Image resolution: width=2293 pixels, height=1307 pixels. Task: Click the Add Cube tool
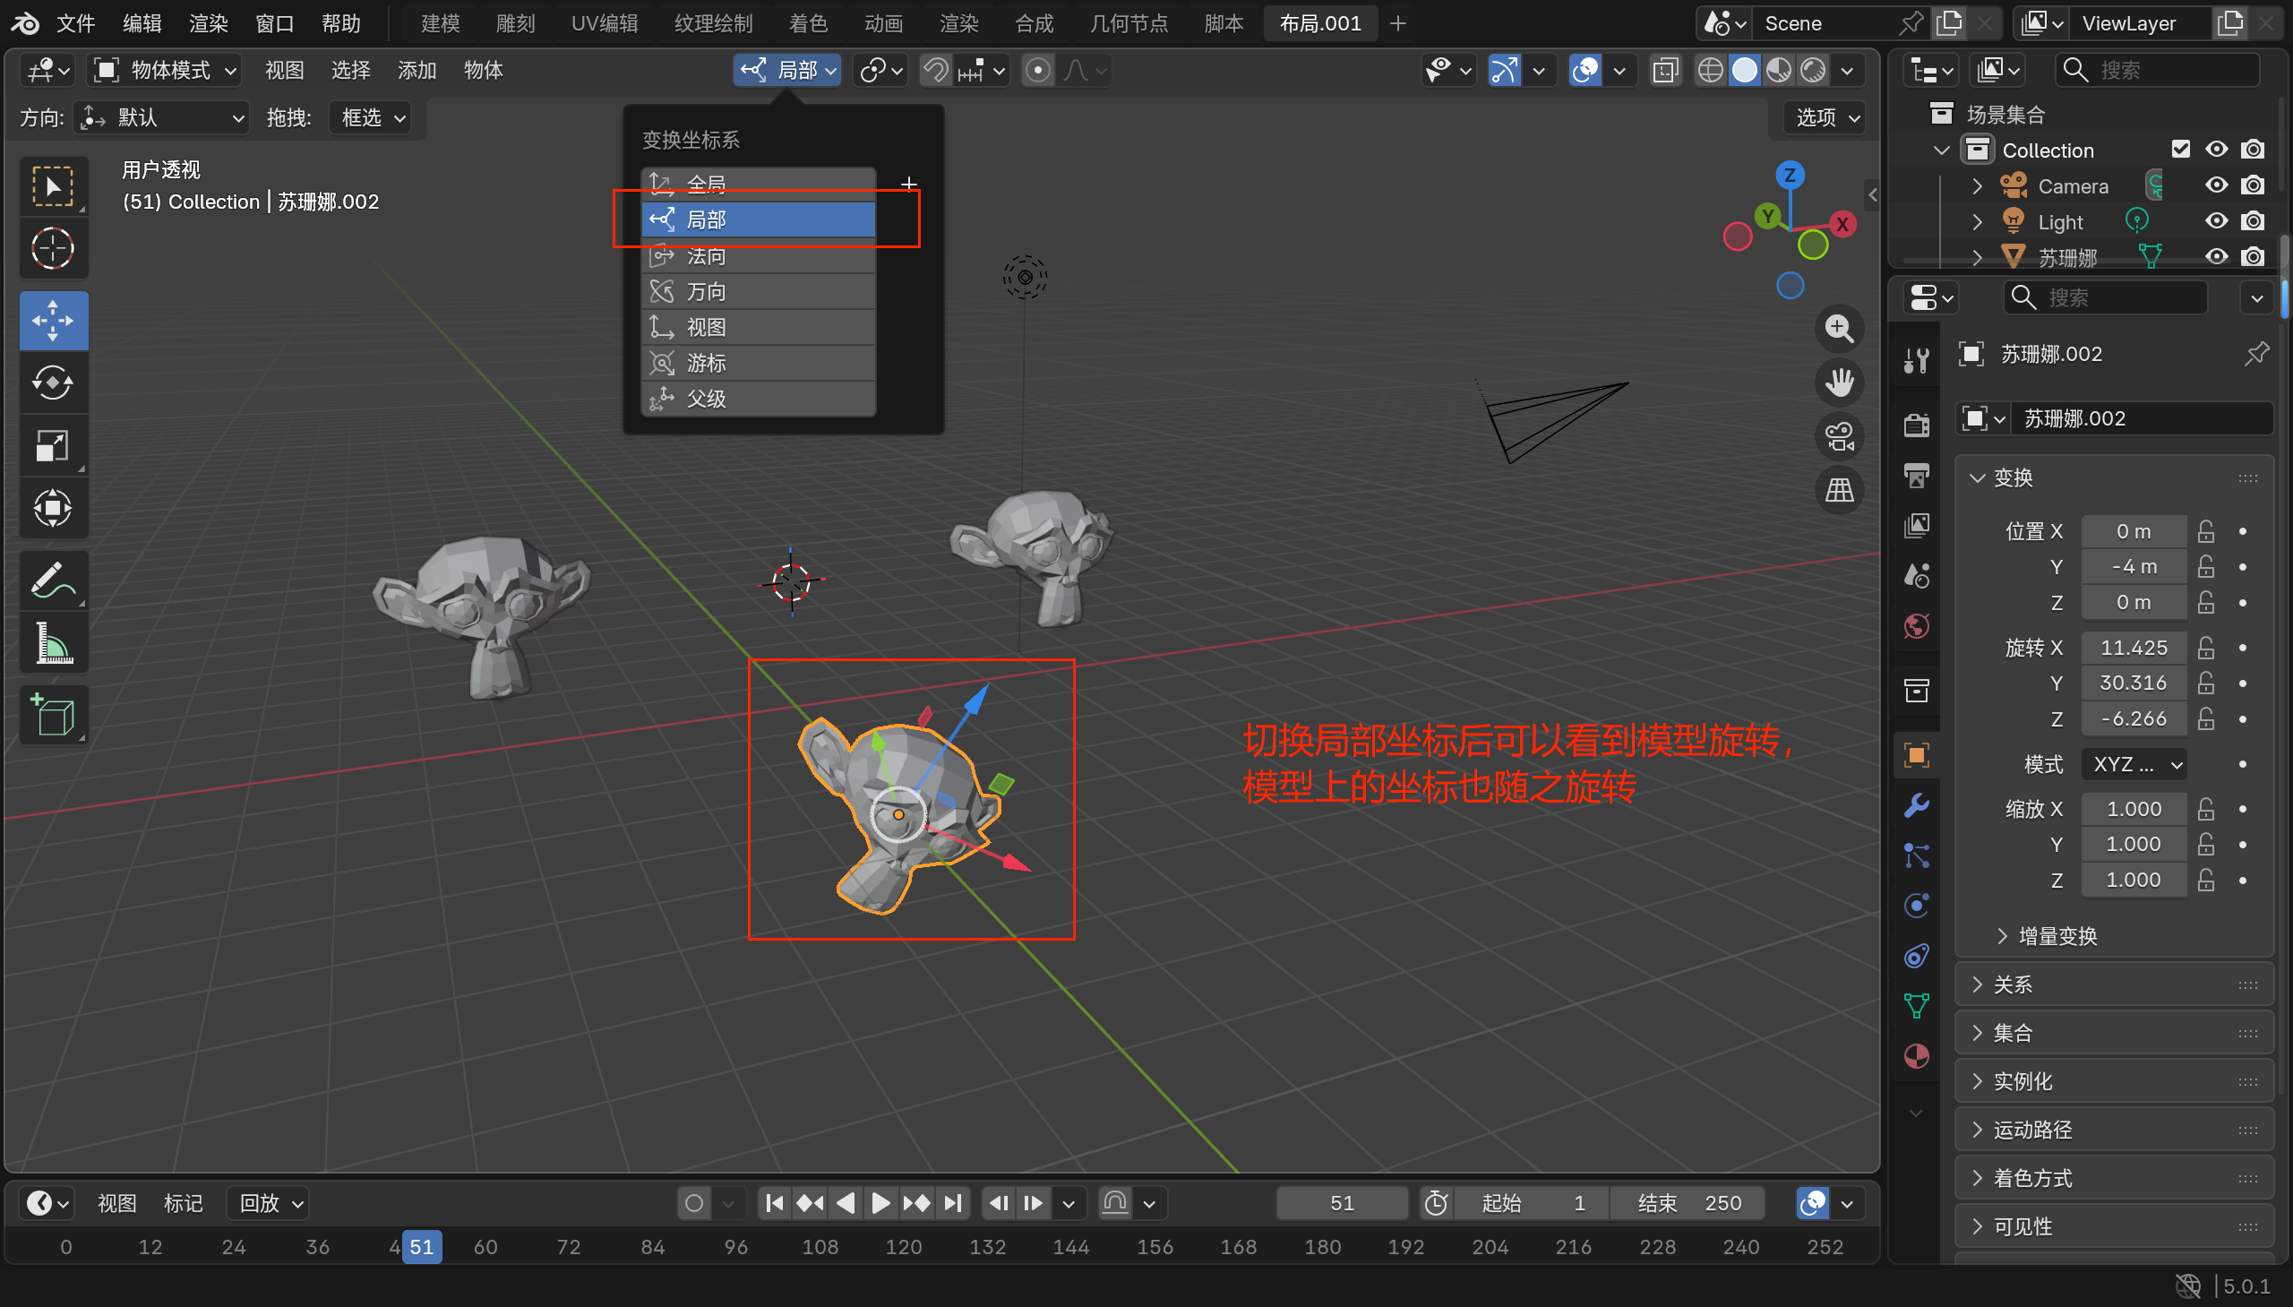coord(53,716)
